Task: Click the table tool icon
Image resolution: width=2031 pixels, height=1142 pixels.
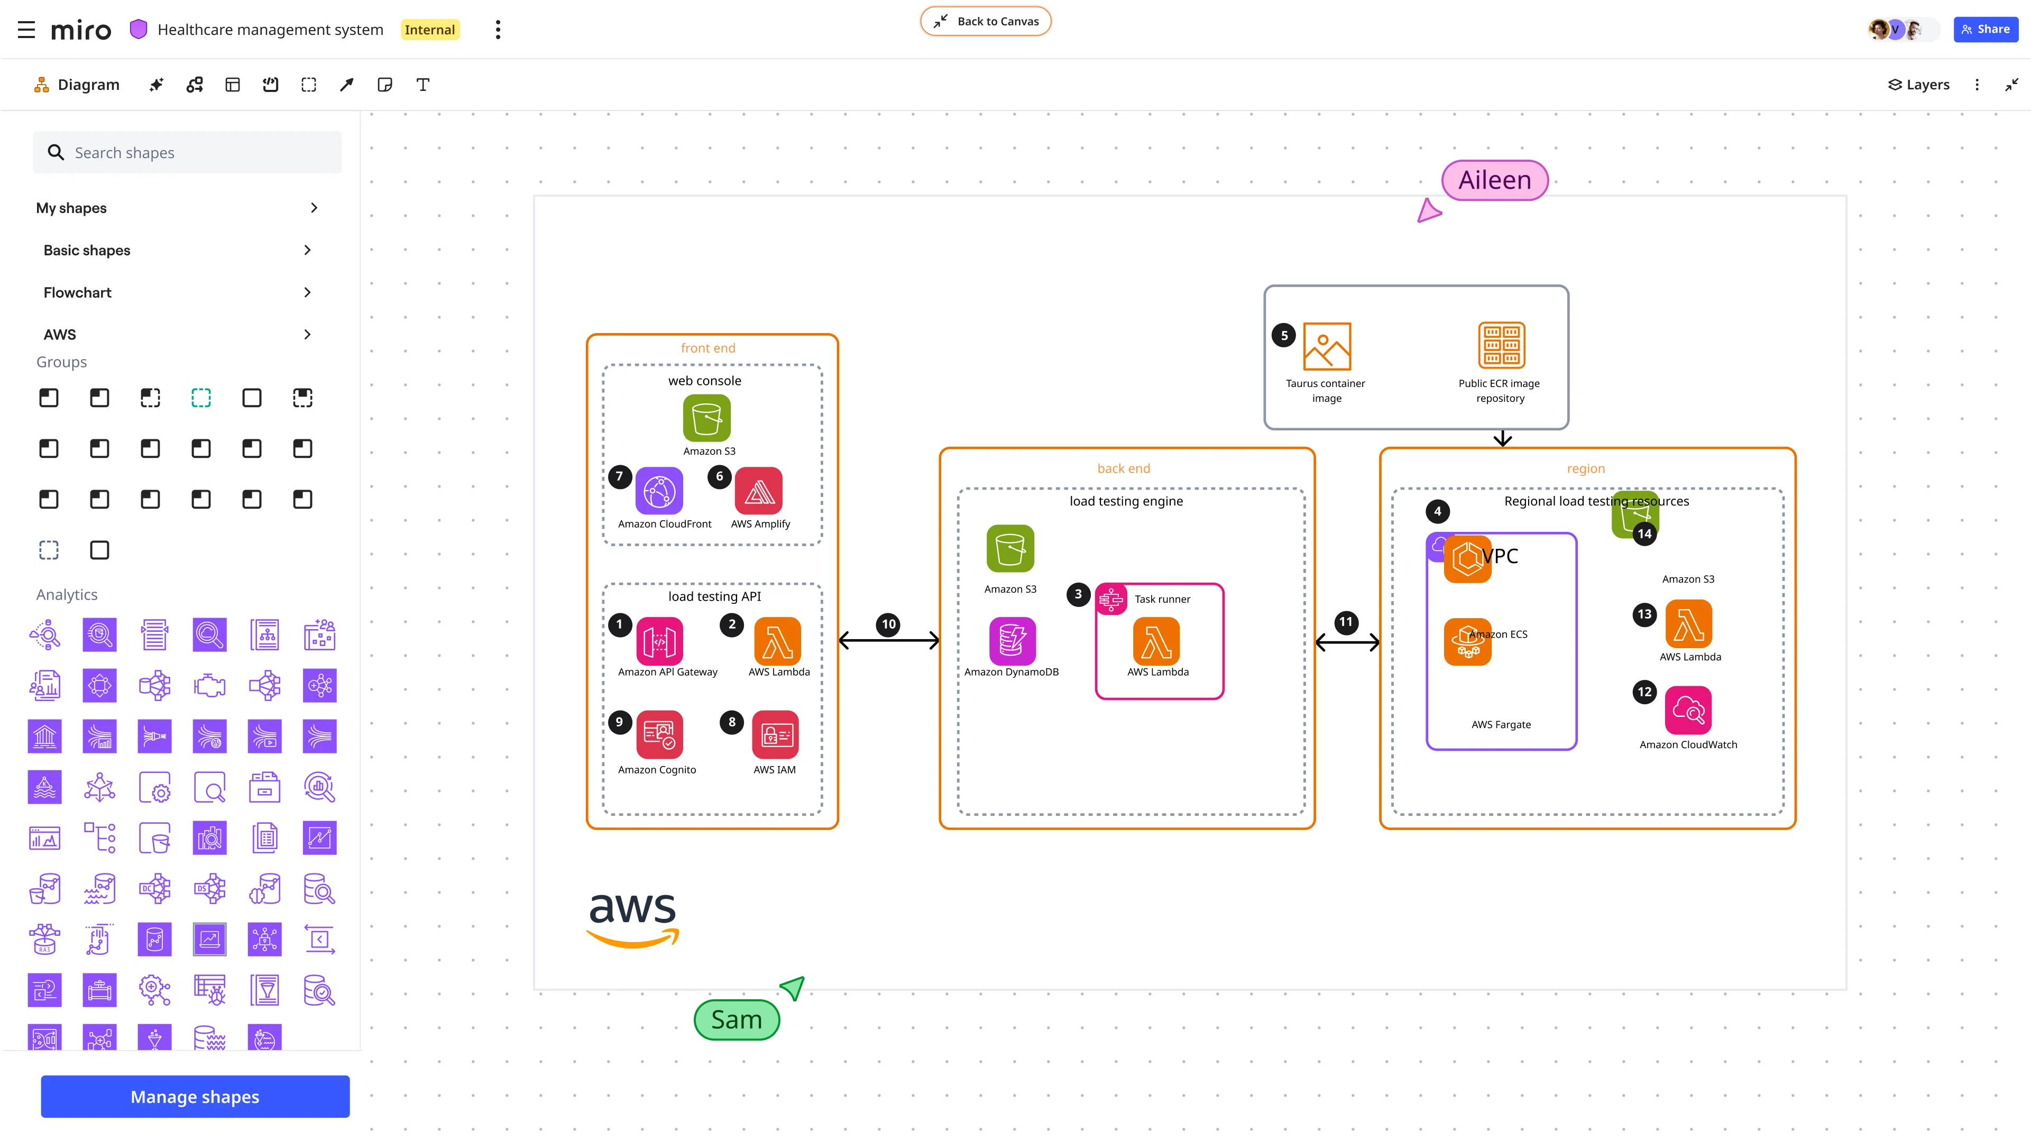Action: pyautogui.click(x=233, y=85)
